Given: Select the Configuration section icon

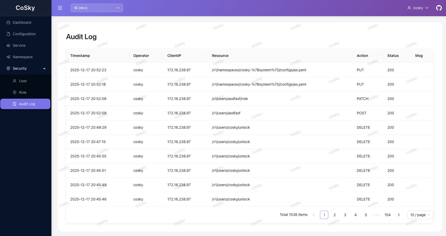Looking at the screenshot, I should coord(9,34).
